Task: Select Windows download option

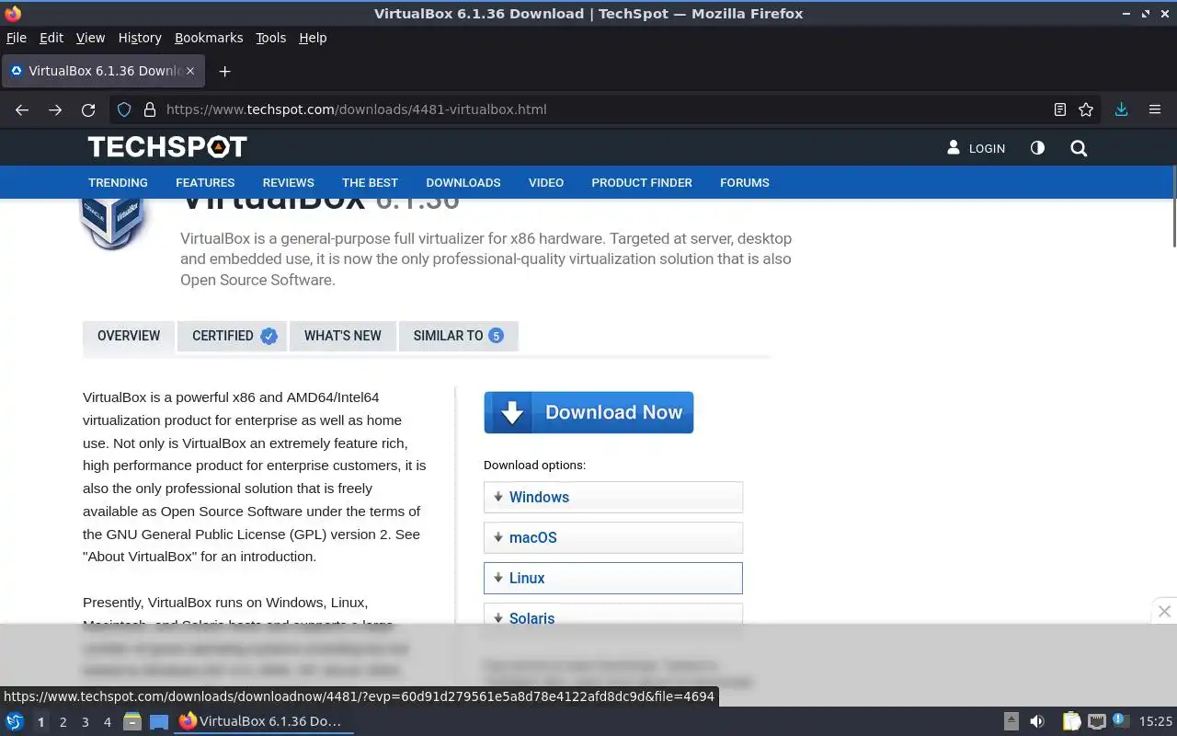Action: coord(613,497)
